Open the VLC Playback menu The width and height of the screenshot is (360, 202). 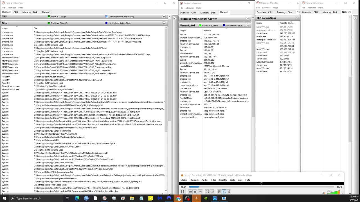[194, 180]
